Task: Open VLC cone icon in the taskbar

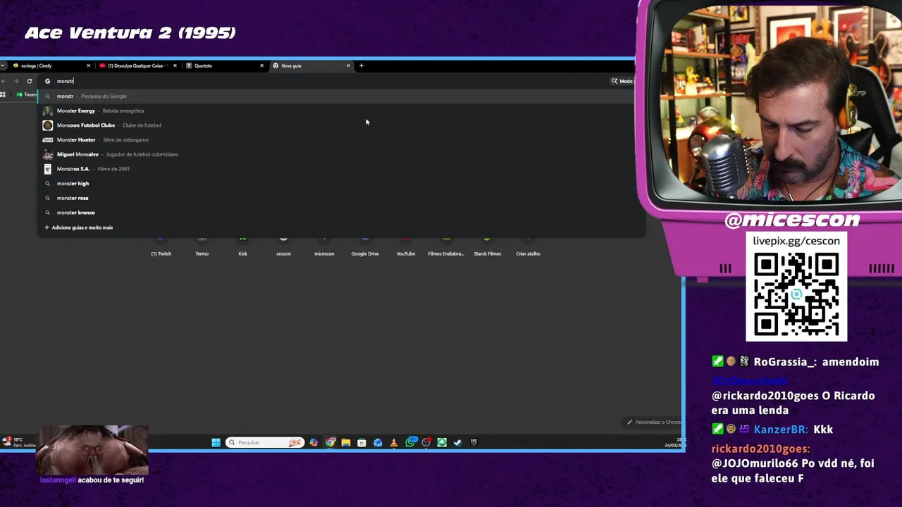Action: point(393,442)
